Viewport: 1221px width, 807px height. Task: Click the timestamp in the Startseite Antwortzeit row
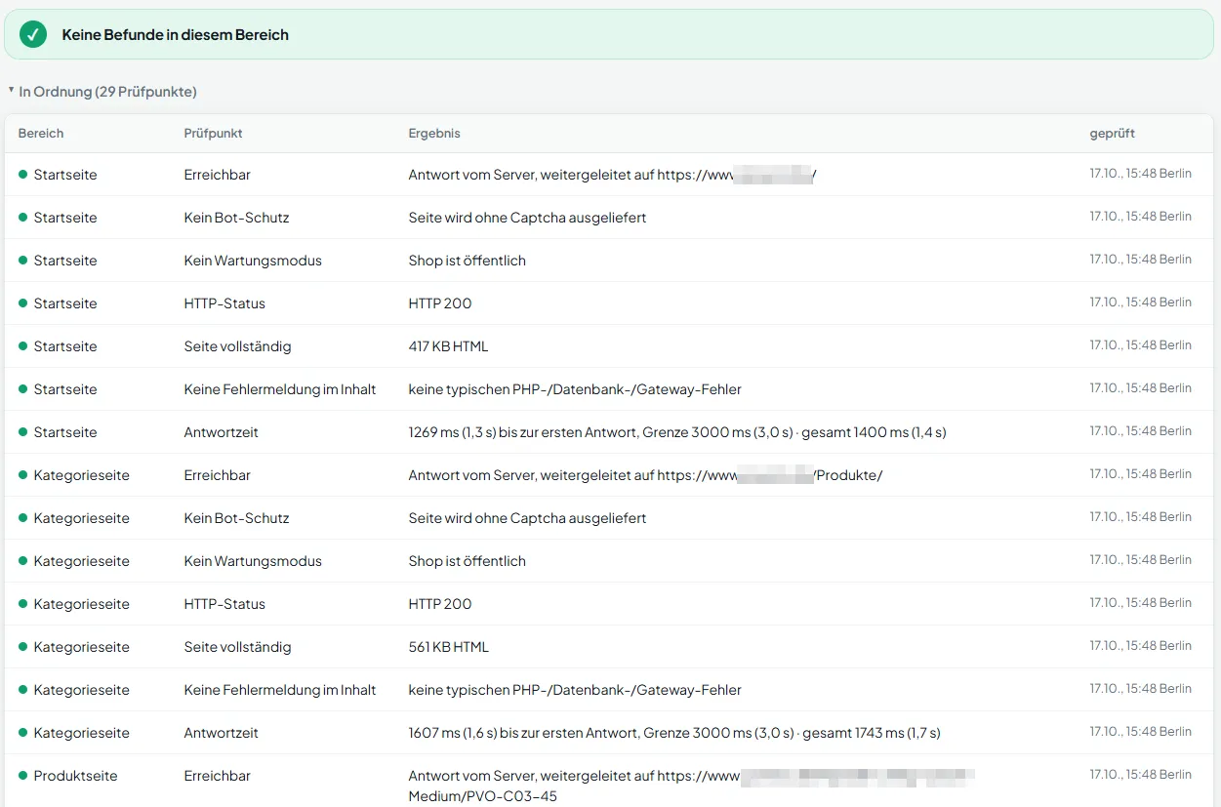tap(1141, 431)
